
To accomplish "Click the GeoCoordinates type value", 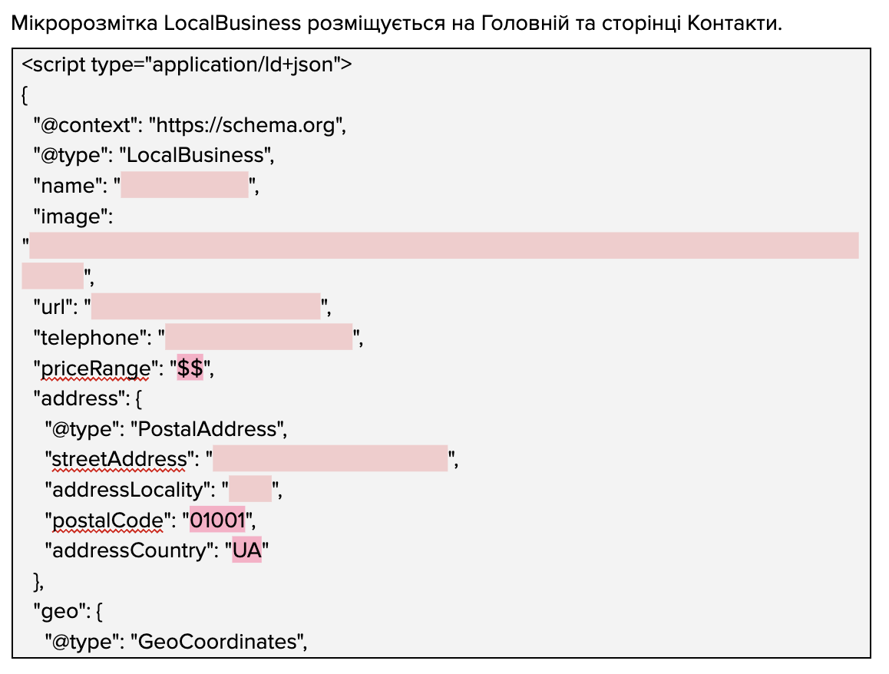I will tap(217, 641).
